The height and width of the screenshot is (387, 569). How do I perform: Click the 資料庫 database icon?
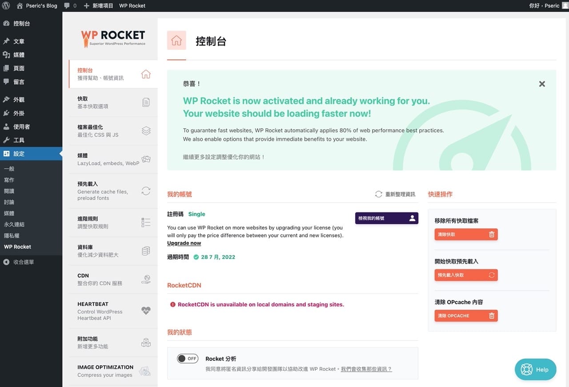146,251
